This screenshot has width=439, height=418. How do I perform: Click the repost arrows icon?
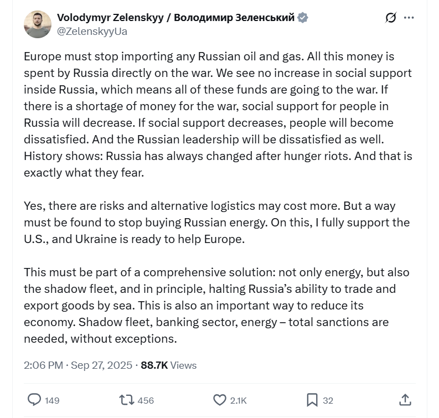(127, 400)
